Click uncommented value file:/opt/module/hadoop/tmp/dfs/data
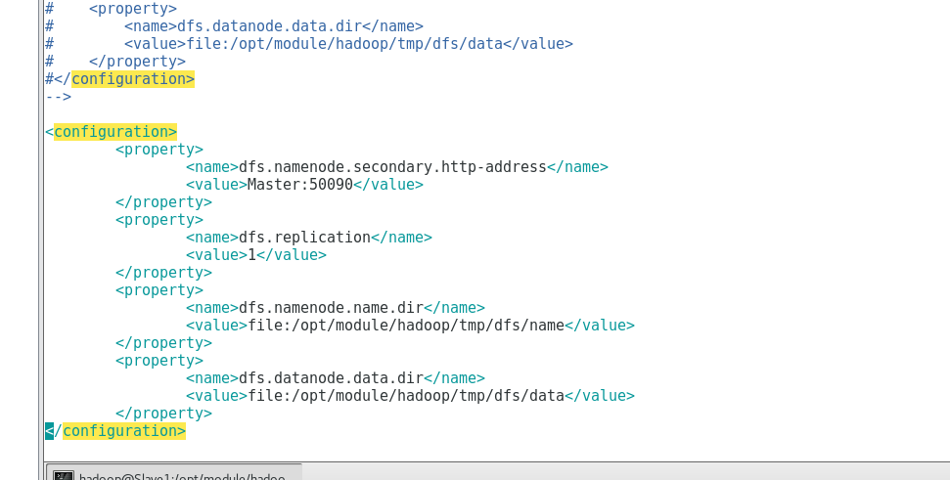 [x=406, y=396]
